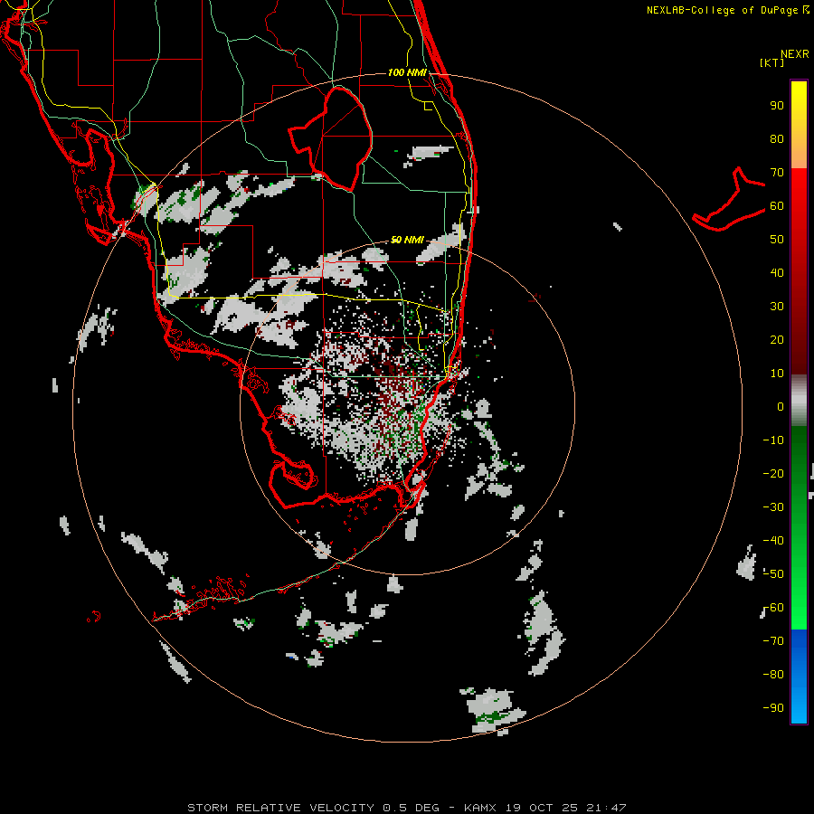Click the positive 60 value on velocity scale
814x814 pixels.
click(x=777, y=206)
